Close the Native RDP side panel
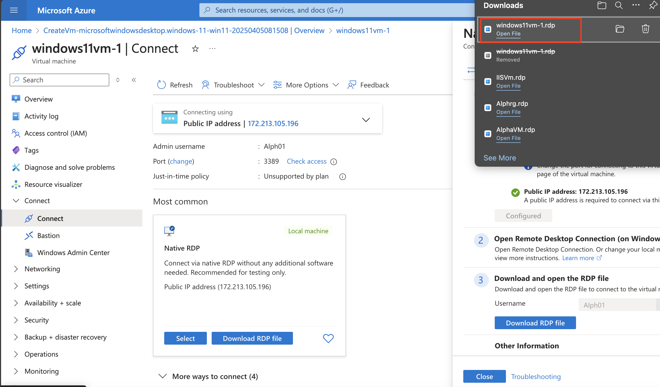Screen dimensions: 660x387 [x=484, y=376]
